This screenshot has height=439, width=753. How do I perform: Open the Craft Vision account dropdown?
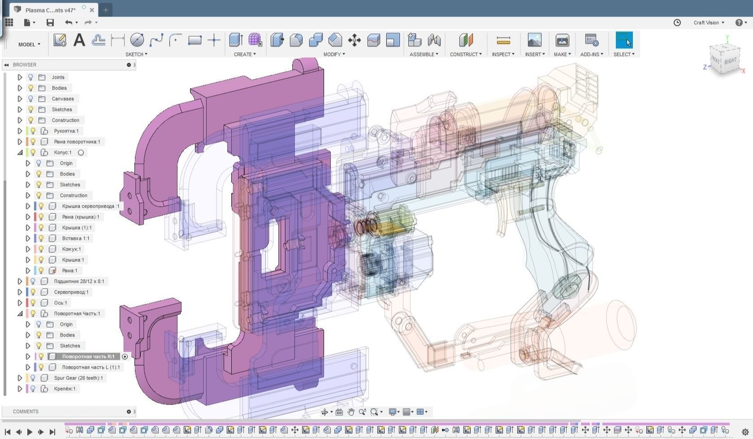pos(709,22)
